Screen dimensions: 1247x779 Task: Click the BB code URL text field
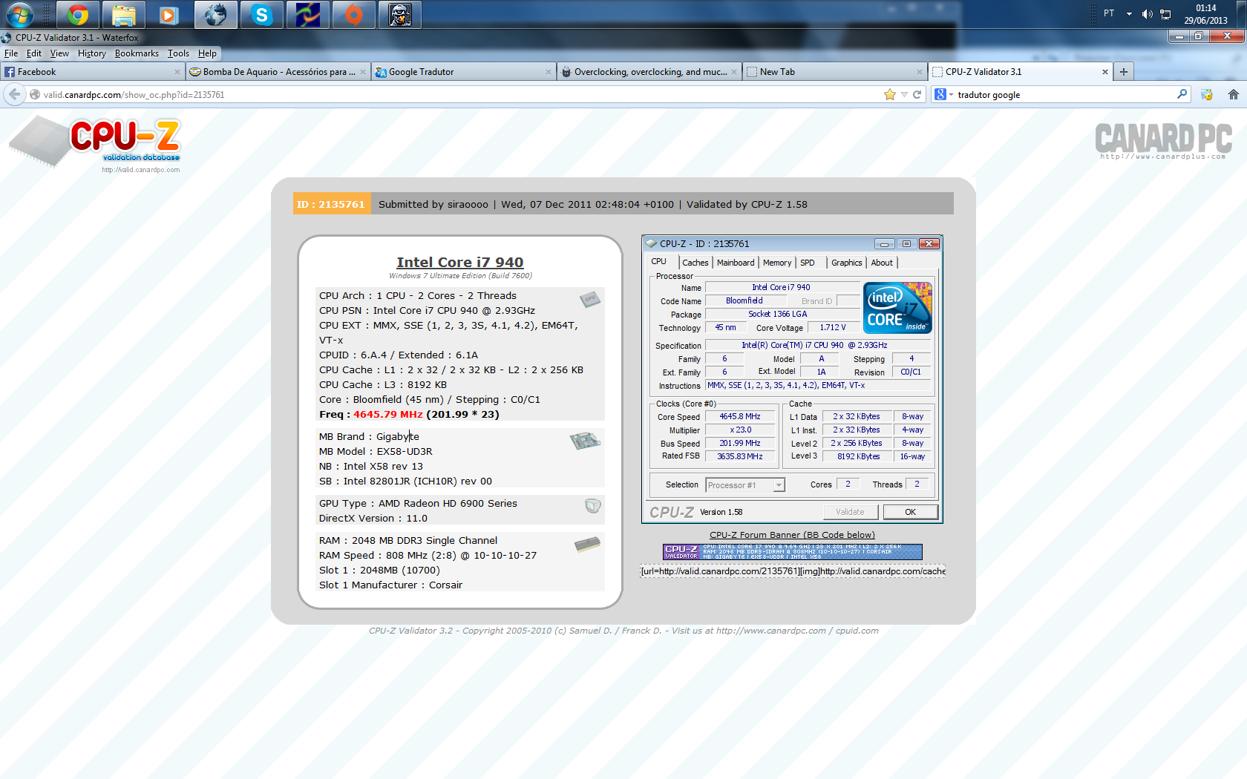[x=792, y=571]
